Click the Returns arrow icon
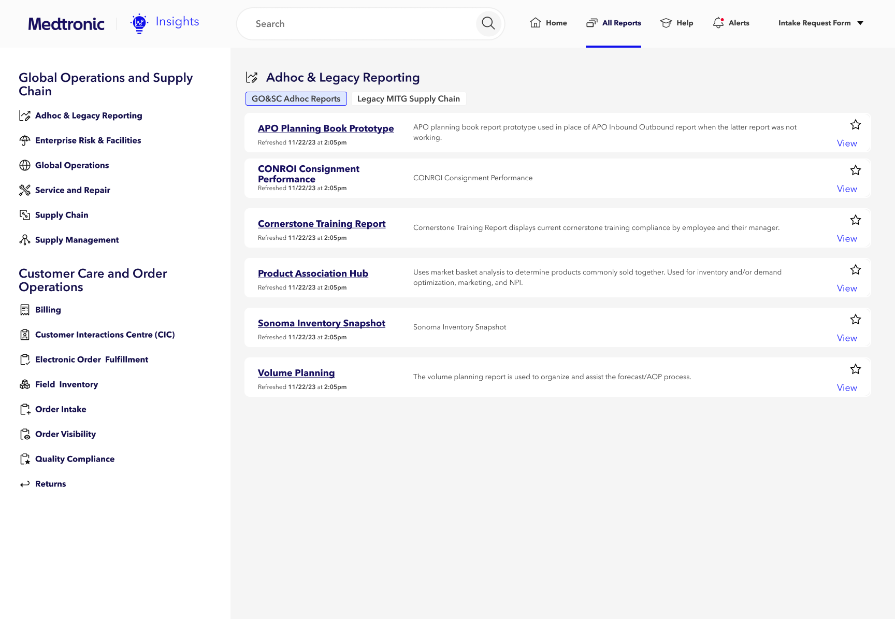This screenshot has height=619, width=895. [x=25, y=484]
